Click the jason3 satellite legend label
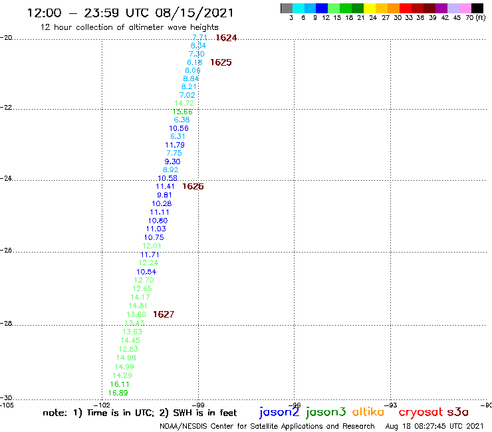This screenshot has height=432, width=492. tap(326, 412)
